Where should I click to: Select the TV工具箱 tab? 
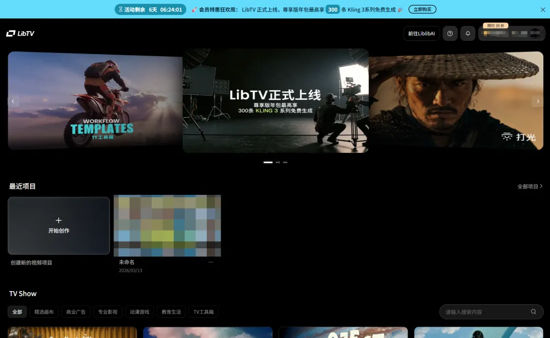tap(203, 311)
